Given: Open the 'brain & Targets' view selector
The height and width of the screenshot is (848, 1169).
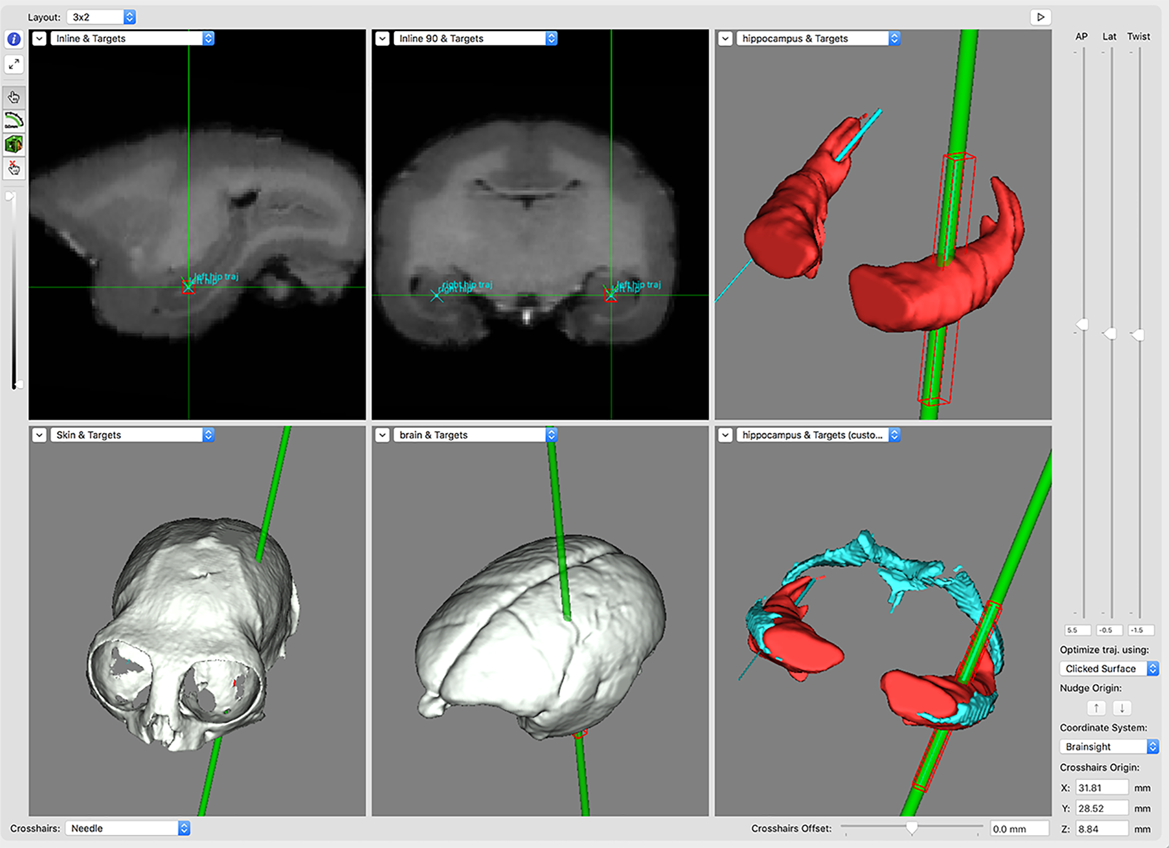Looking at the screenshot, I should point(475,435).
